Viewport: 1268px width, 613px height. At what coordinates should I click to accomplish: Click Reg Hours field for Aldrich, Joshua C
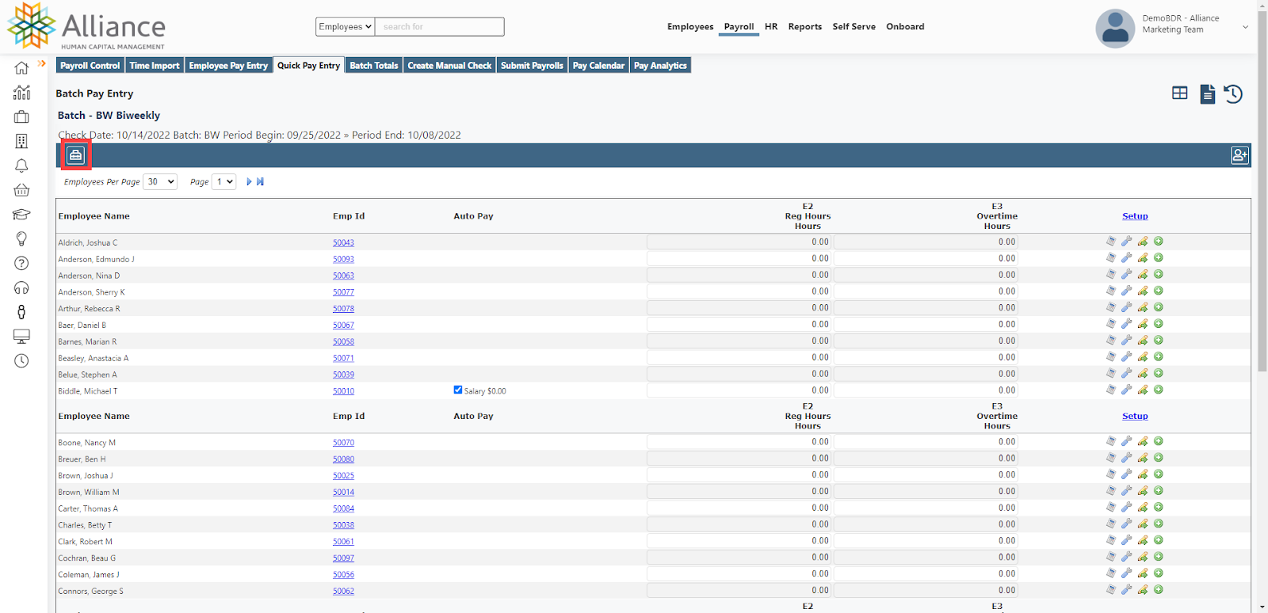tap(739, 242)
